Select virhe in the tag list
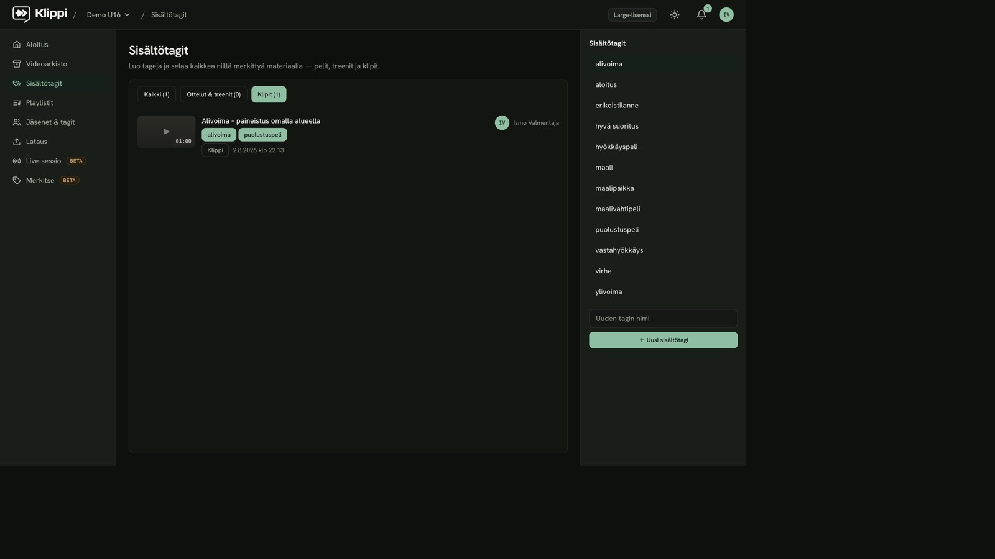This screenshot has height=559, width=995. pos(664,271)
